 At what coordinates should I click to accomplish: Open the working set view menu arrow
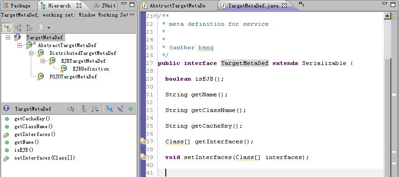tap(132, 15)
